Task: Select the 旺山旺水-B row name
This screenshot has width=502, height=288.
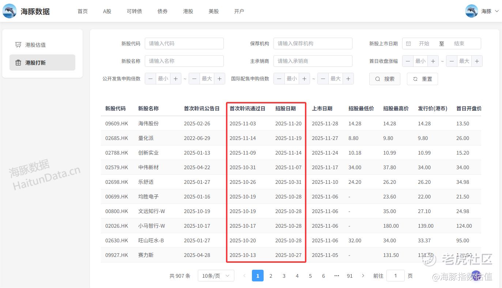Action: (x=151, y=240)
